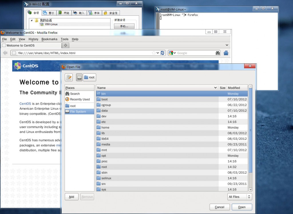Select the cgroup folder

click(172, 105)
